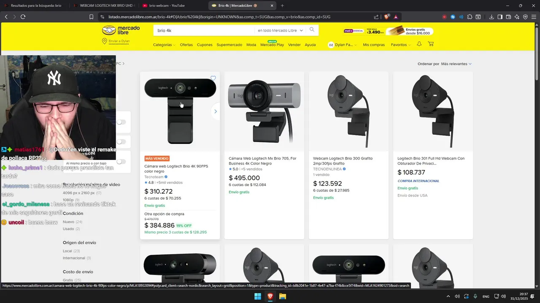Open Supermercado menu item
Viewport: 540px width, 303px height.
229,45
